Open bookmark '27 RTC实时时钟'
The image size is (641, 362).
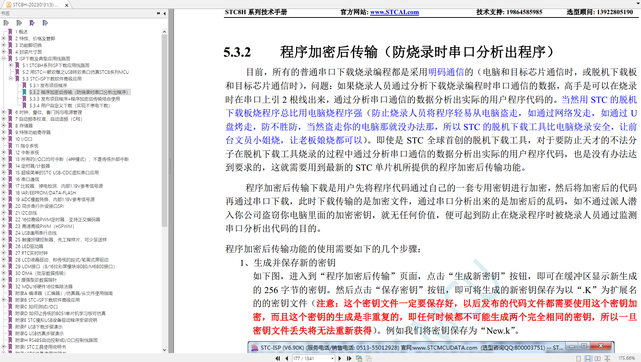31,253
